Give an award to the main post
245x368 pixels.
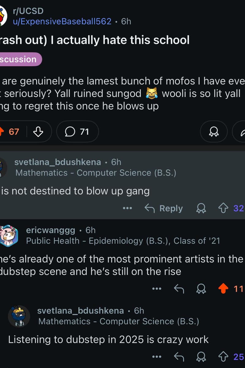tap(213, 132)
